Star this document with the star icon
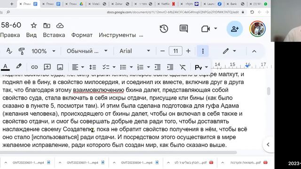 34,25
